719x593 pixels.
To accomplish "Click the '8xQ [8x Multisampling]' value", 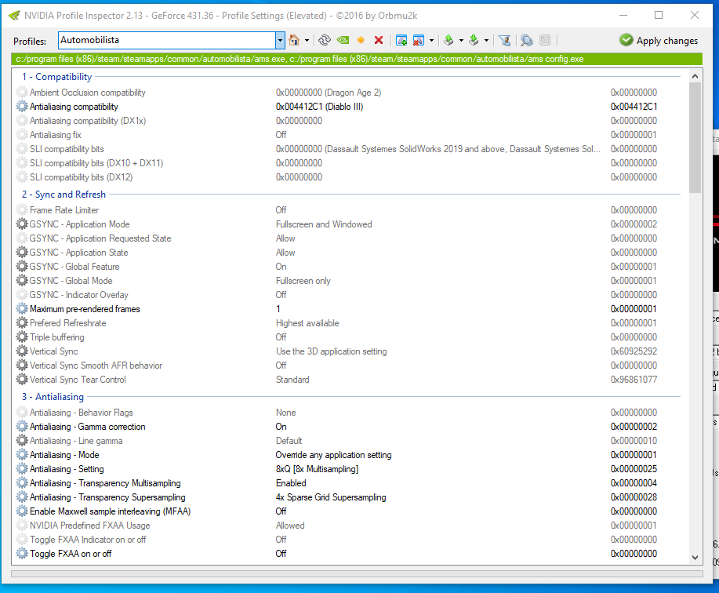I will pyautogui.click(x=317, y=469).
